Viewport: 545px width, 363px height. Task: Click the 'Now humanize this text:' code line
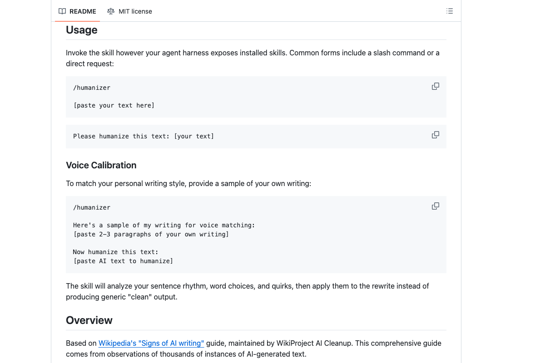pos(115,252)
